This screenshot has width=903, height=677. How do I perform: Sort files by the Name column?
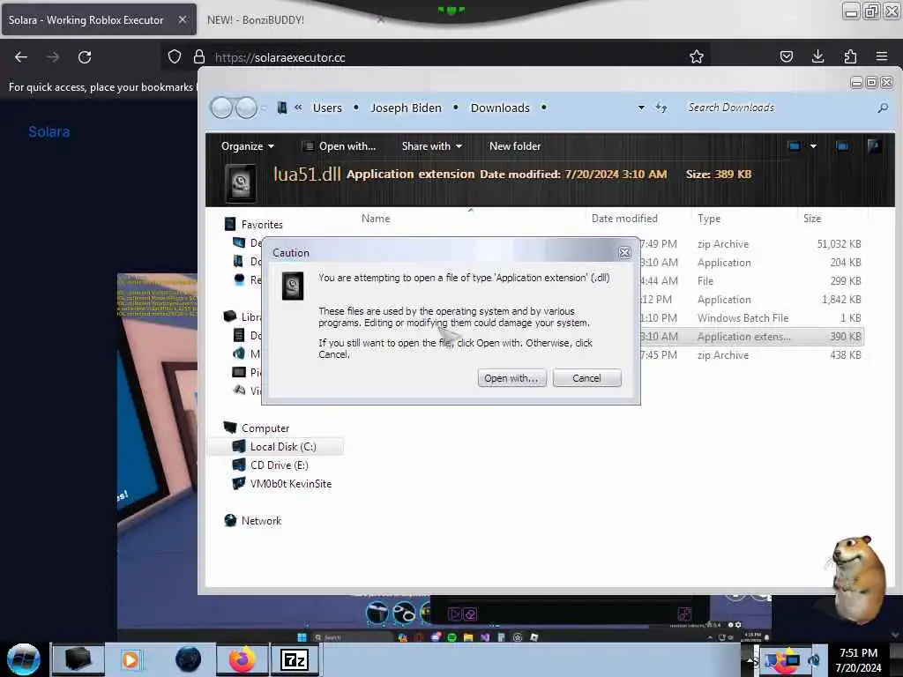(x=376, y=219)
